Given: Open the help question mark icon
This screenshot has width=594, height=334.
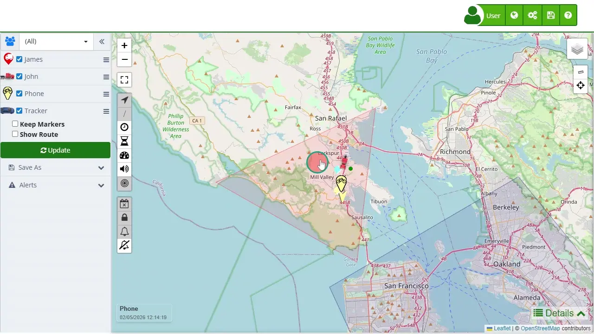Looking at the screenshot, I should pos(568,15).
